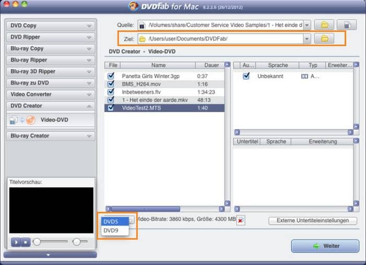The image size is (366, 265).
Task: Uncheck Inbetweeners.flv file
Action: (x=111, y=92)
